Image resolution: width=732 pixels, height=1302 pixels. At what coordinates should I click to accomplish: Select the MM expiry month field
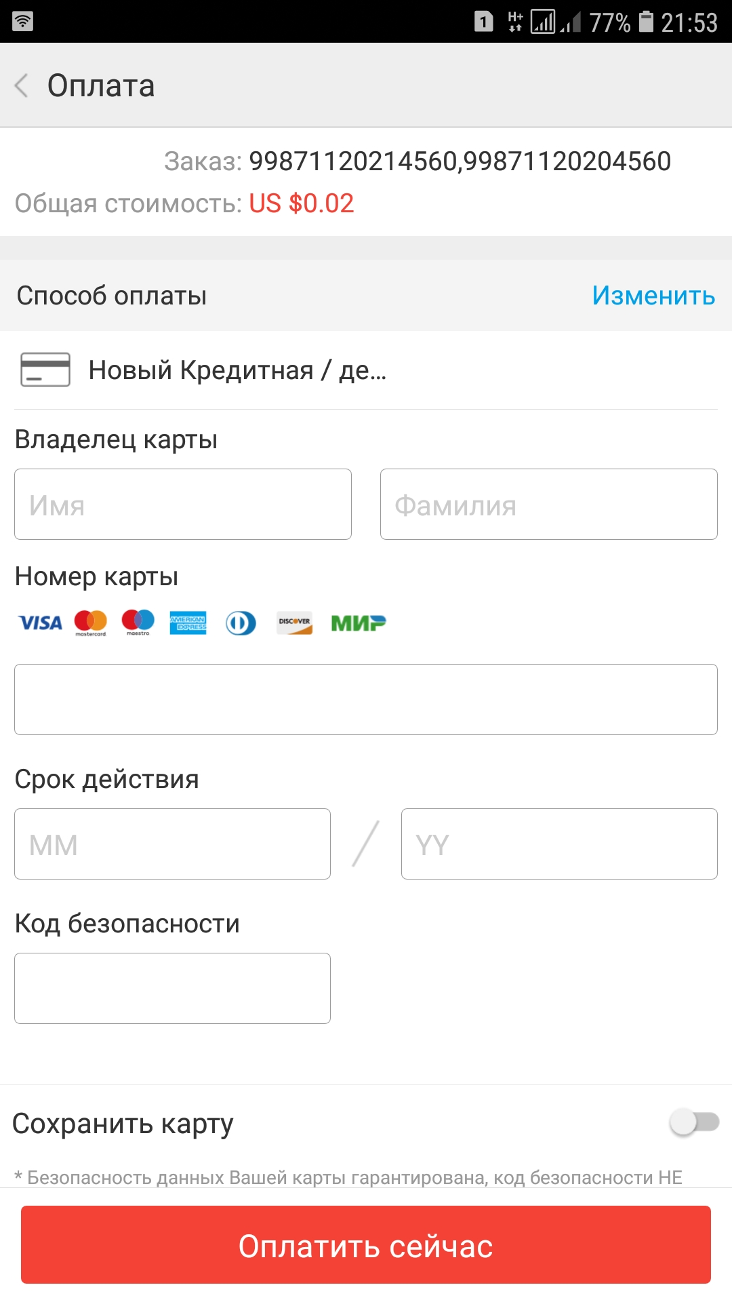(173, 844)
